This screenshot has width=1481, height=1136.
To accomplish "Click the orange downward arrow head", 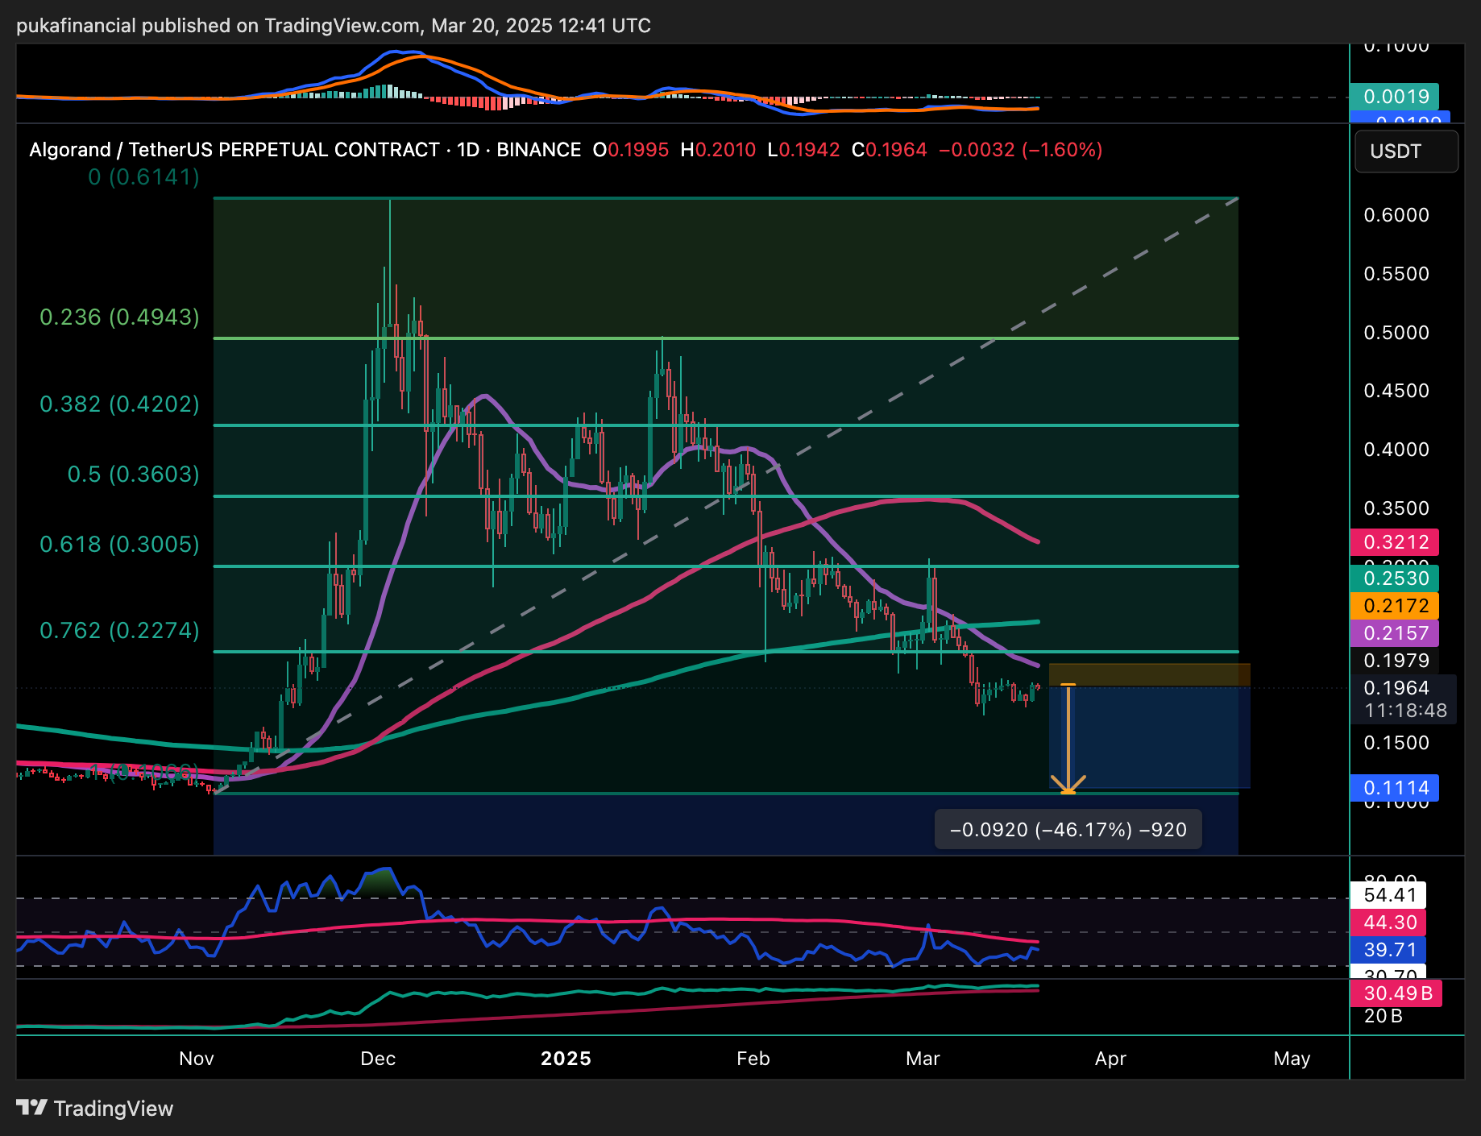I will [x=1068, y=785].
